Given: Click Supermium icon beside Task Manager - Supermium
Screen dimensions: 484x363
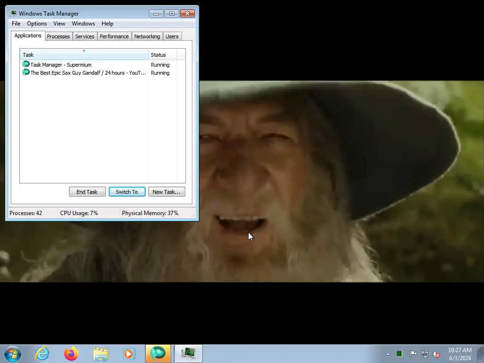Looking at the screenshot, I should click(26, 64).
